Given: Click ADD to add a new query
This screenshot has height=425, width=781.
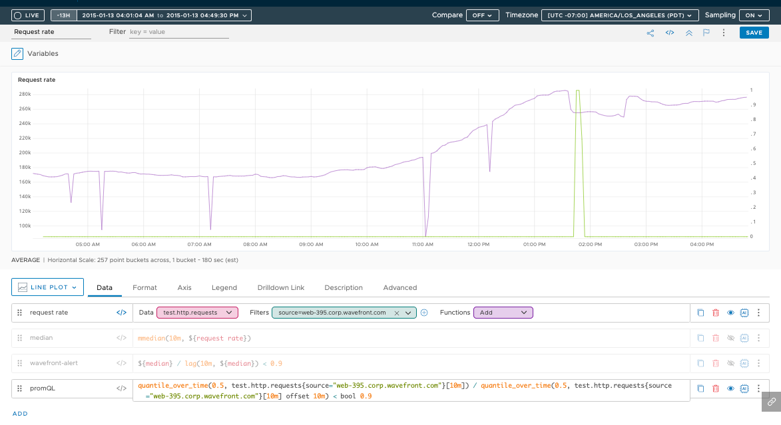Looking at the screenshot, I should click(20, 414).
